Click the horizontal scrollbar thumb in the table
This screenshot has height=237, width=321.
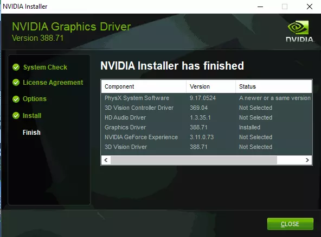[194, 160]
